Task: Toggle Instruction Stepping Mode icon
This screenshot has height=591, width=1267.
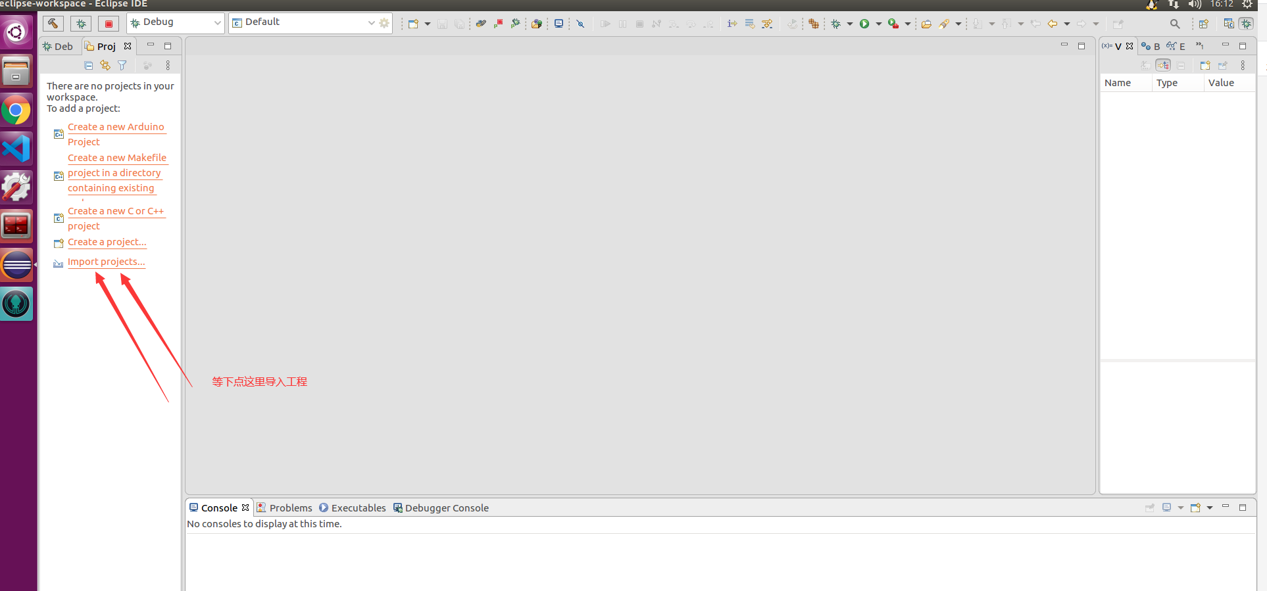Action: (732, 24)
